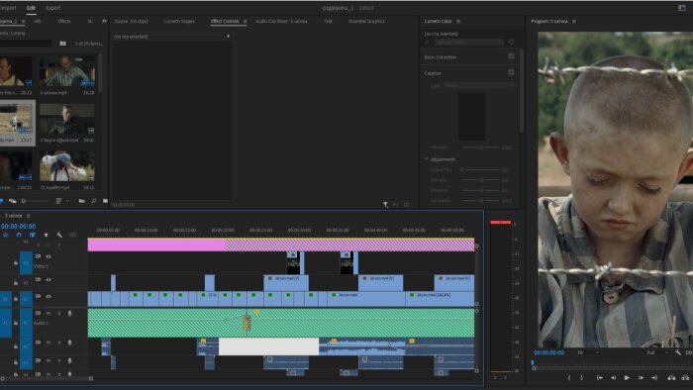Toggle V2 track visibility eye

(x=49, y=279)
